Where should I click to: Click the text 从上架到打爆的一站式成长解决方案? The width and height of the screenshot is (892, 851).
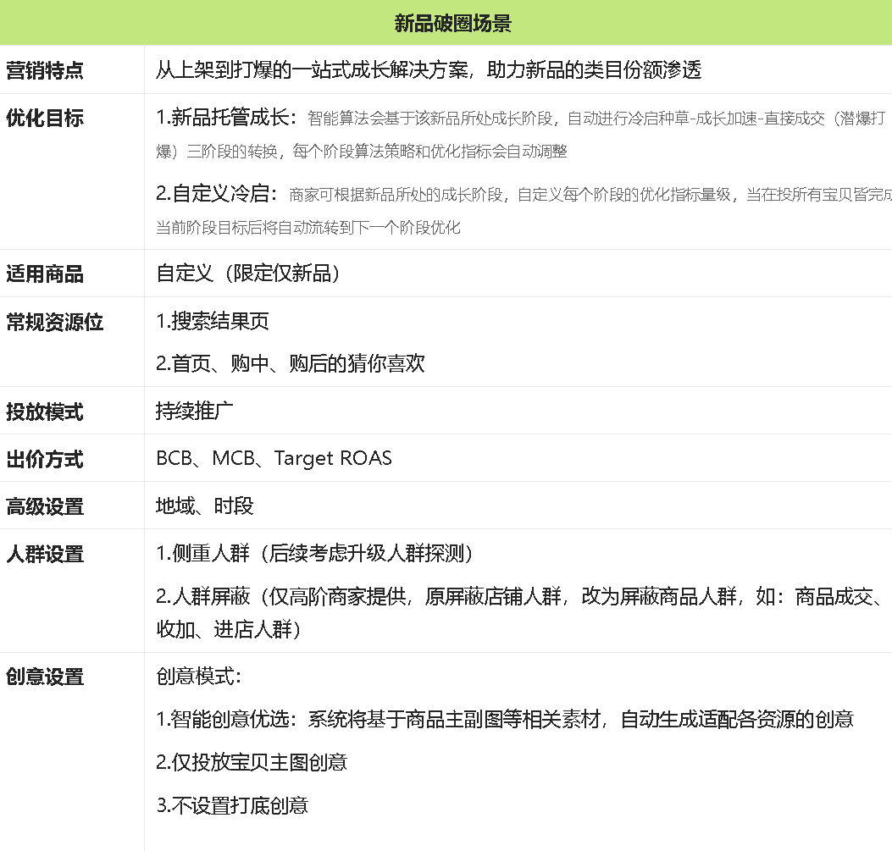[x=313, y=70]
